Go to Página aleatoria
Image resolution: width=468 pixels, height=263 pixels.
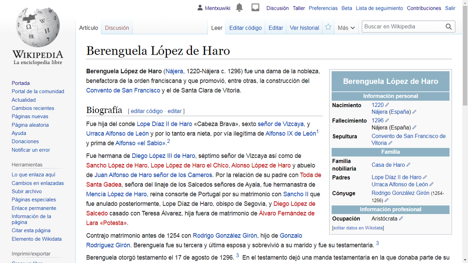(x=30, y=125)
